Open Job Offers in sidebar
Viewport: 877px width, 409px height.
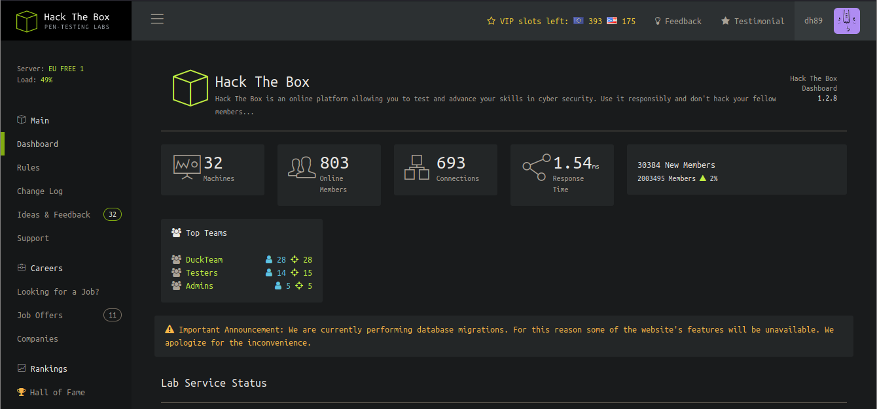point(40,315)
